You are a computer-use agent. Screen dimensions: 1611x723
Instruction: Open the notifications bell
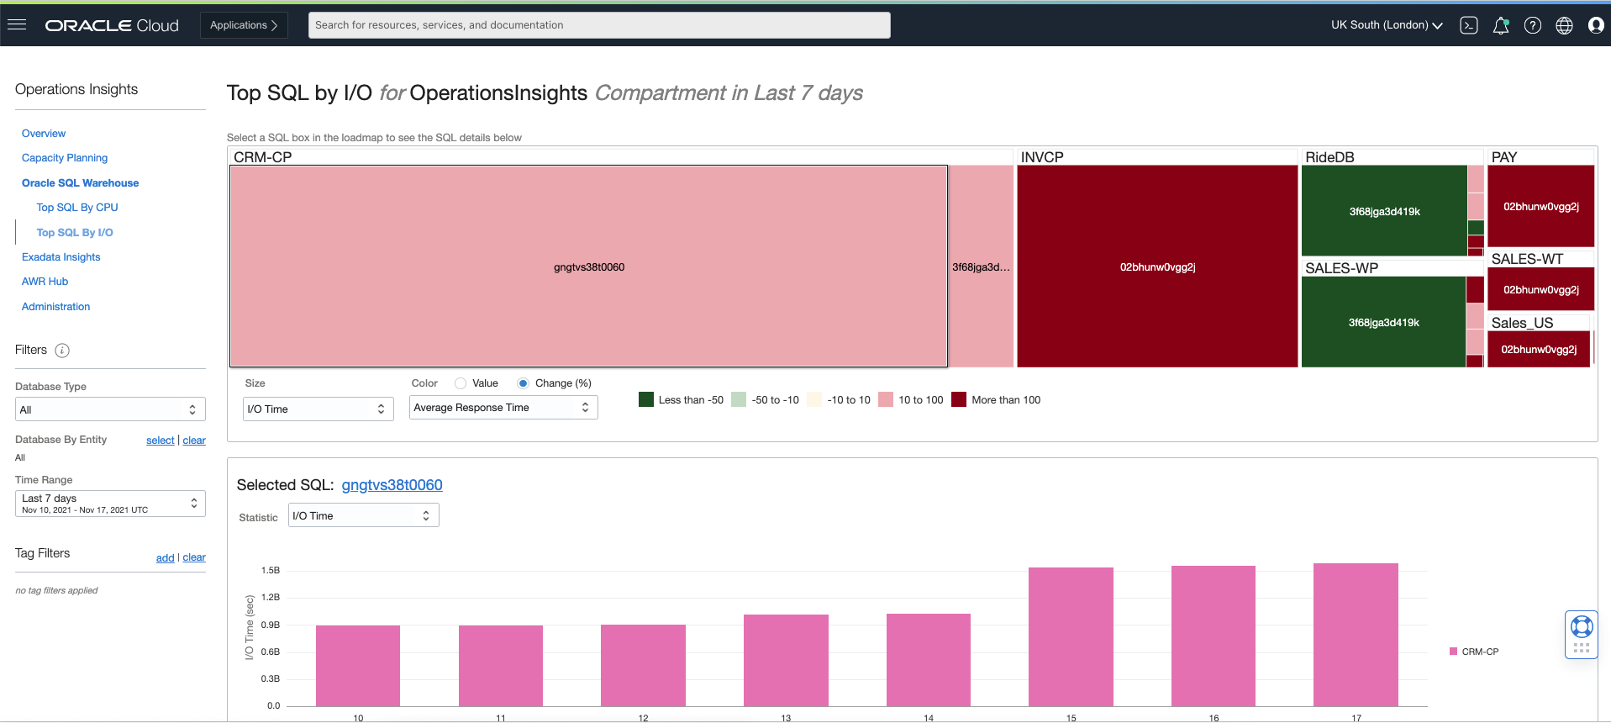click(x=1501, y=25)
